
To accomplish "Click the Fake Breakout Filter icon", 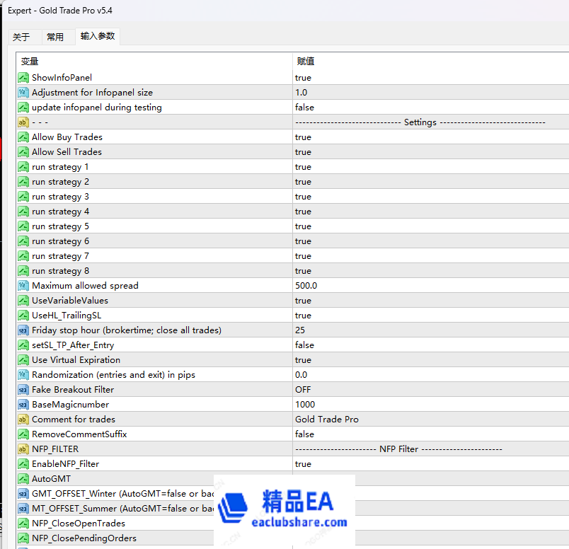I will 23,390.
